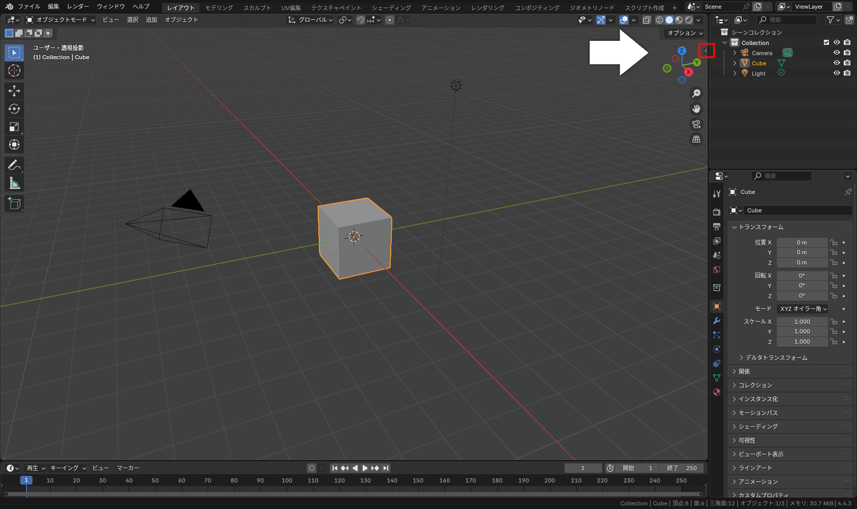The image size is (857, 509).
Task: Jump to the timeline end frame
Action: pyautogui.click(x=386, y=468)
